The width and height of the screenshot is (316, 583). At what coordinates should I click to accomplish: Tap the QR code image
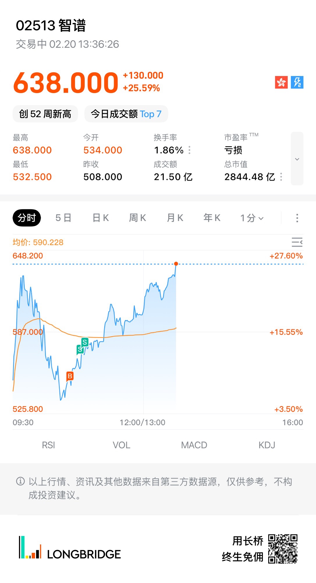pyautogui.click(x=283, y=549)
